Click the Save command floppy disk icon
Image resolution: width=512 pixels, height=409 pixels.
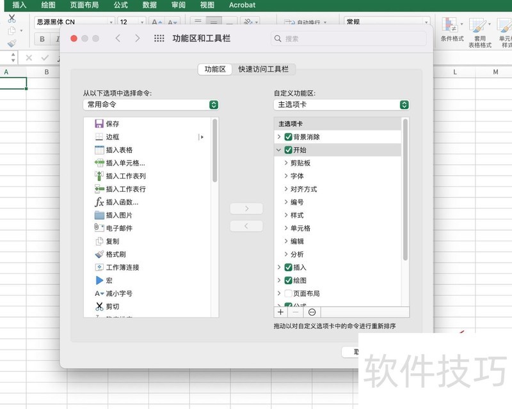click(99, 124)
